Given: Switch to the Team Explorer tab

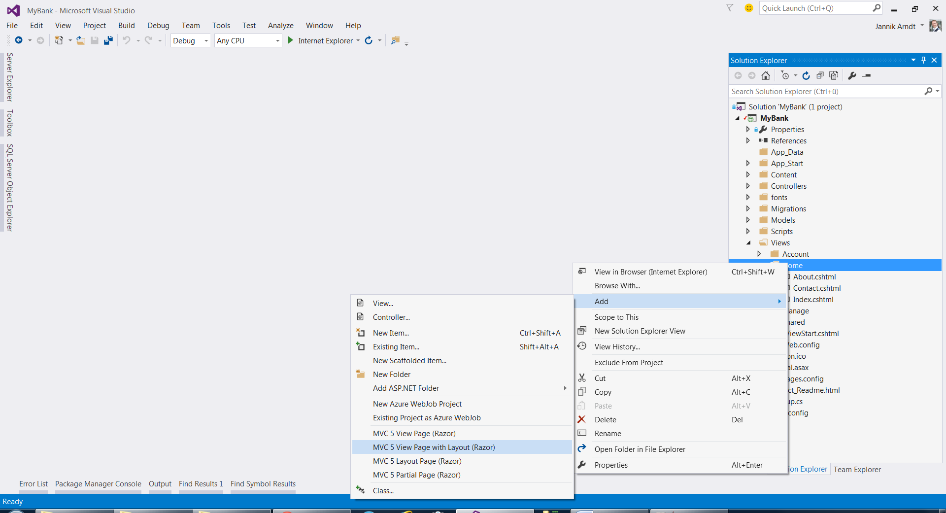Looking at the screenshot, I should (857, 469).
